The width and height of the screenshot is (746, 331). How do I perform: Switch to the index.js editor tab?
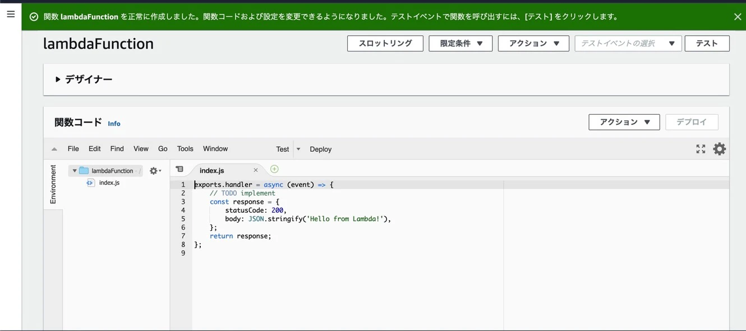coord(212,170)
